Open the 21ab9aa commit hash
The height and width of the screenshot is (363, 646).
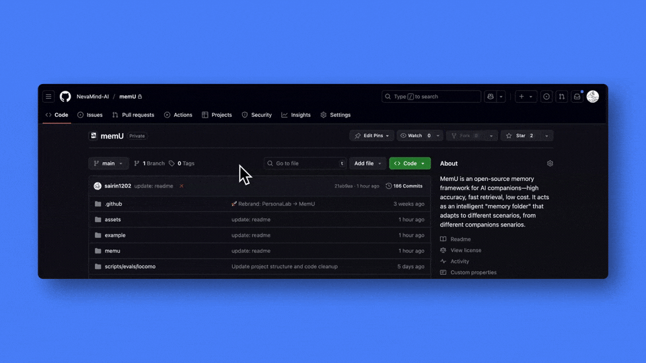[x=344, y=186]
